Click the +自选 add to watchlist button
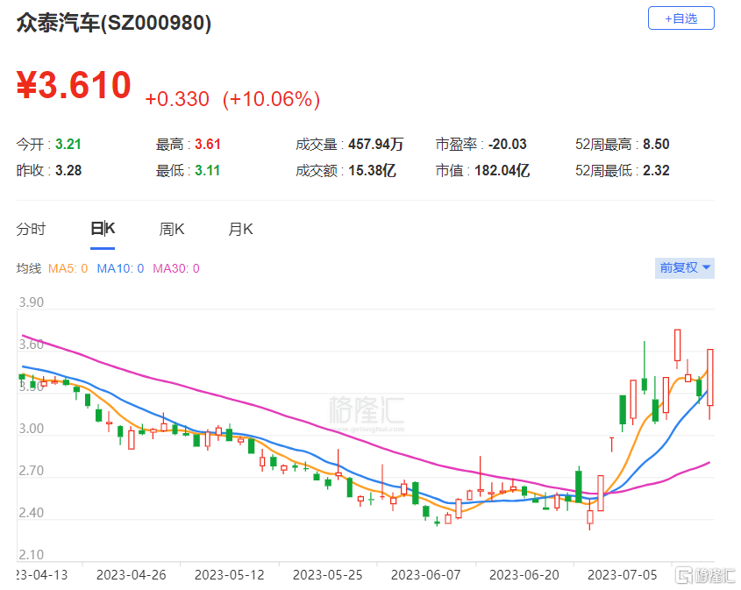Image resolution: width=741 pixels, height=590 pixels. tap(680, 18)
